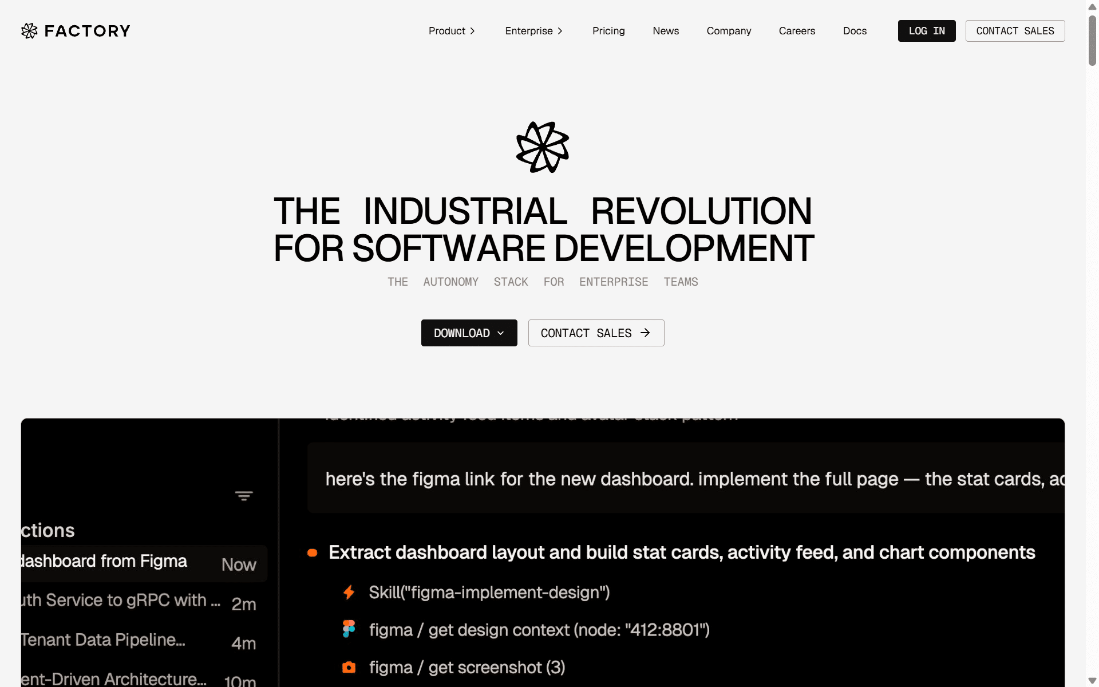Open the Docs link
Image resolution: width=1099 pixels, height=687 pixels.
855,31
